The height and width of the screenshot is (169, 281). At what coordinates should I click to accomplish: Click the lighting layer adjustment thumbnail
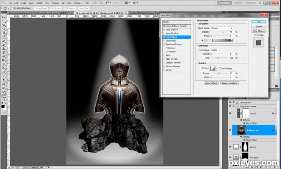(x=236, y=147)
